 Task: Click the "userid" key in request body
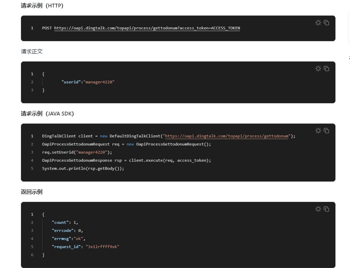[x=71, y=82]
